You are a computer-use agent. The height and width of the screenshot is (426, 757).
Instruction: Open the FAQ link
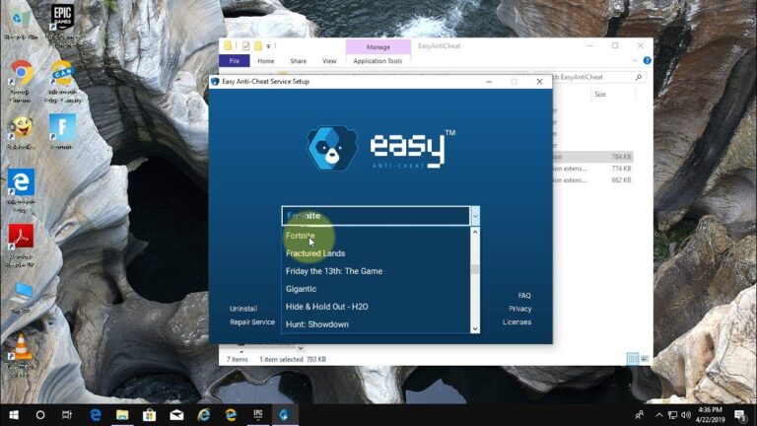[x=524, y=296]
